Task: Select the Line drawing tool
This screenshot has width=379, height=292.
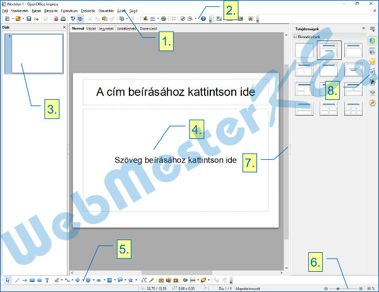Action: tap(17, 280)
